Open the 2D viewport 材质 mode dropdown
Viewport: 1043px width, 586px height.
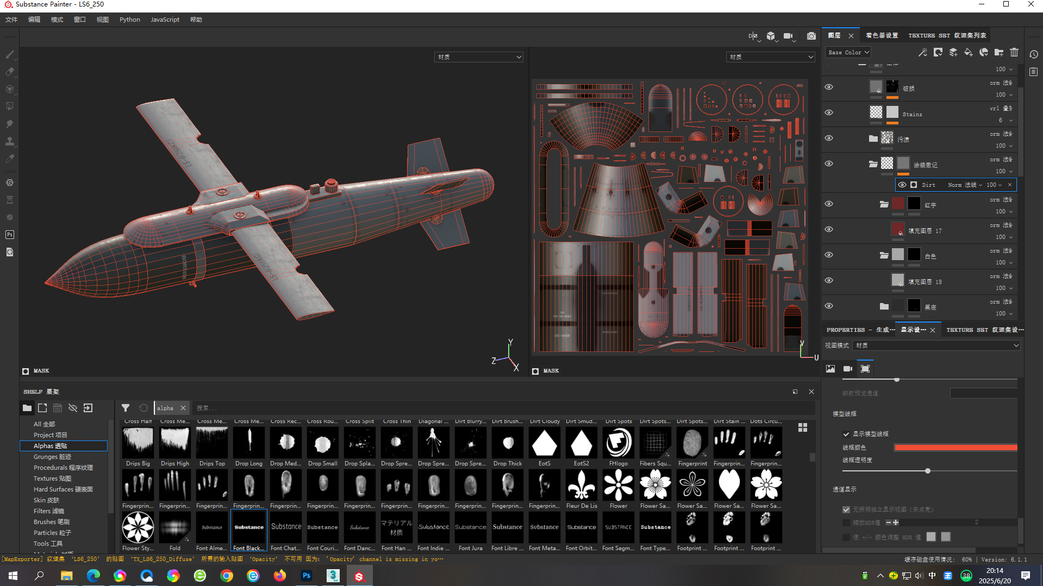771,57
